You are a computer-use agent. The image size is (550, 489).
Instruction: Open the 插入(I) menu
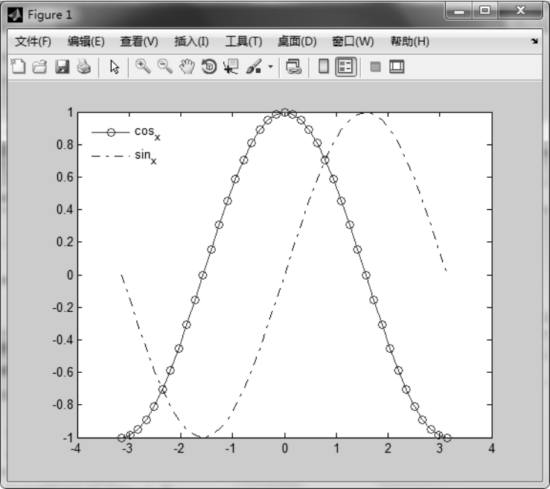click(191, 41)
